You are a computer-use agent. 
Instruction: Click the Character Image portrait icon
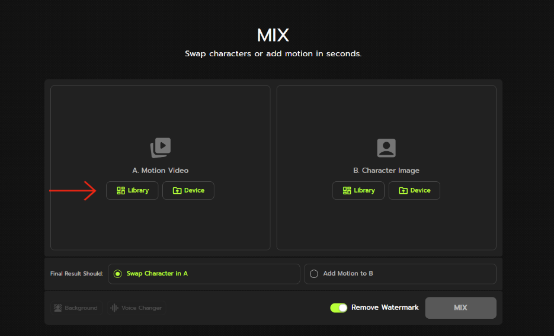click(x=386, y=148)
